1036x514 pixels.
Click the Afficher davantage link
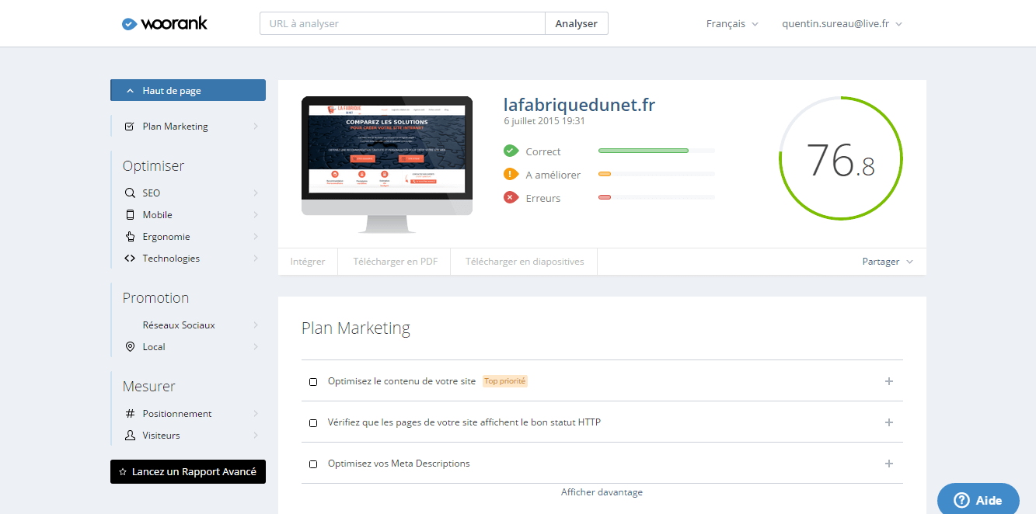click(602, 492)
